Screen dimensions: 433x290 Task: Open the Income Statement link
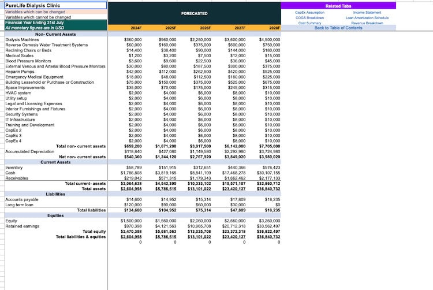(x=367, y=13)
